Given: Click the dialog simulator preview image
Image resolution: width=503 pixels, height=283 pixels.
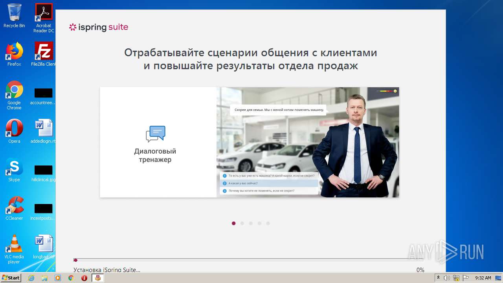Looking at the screenshot, I should tap(308, 142).
